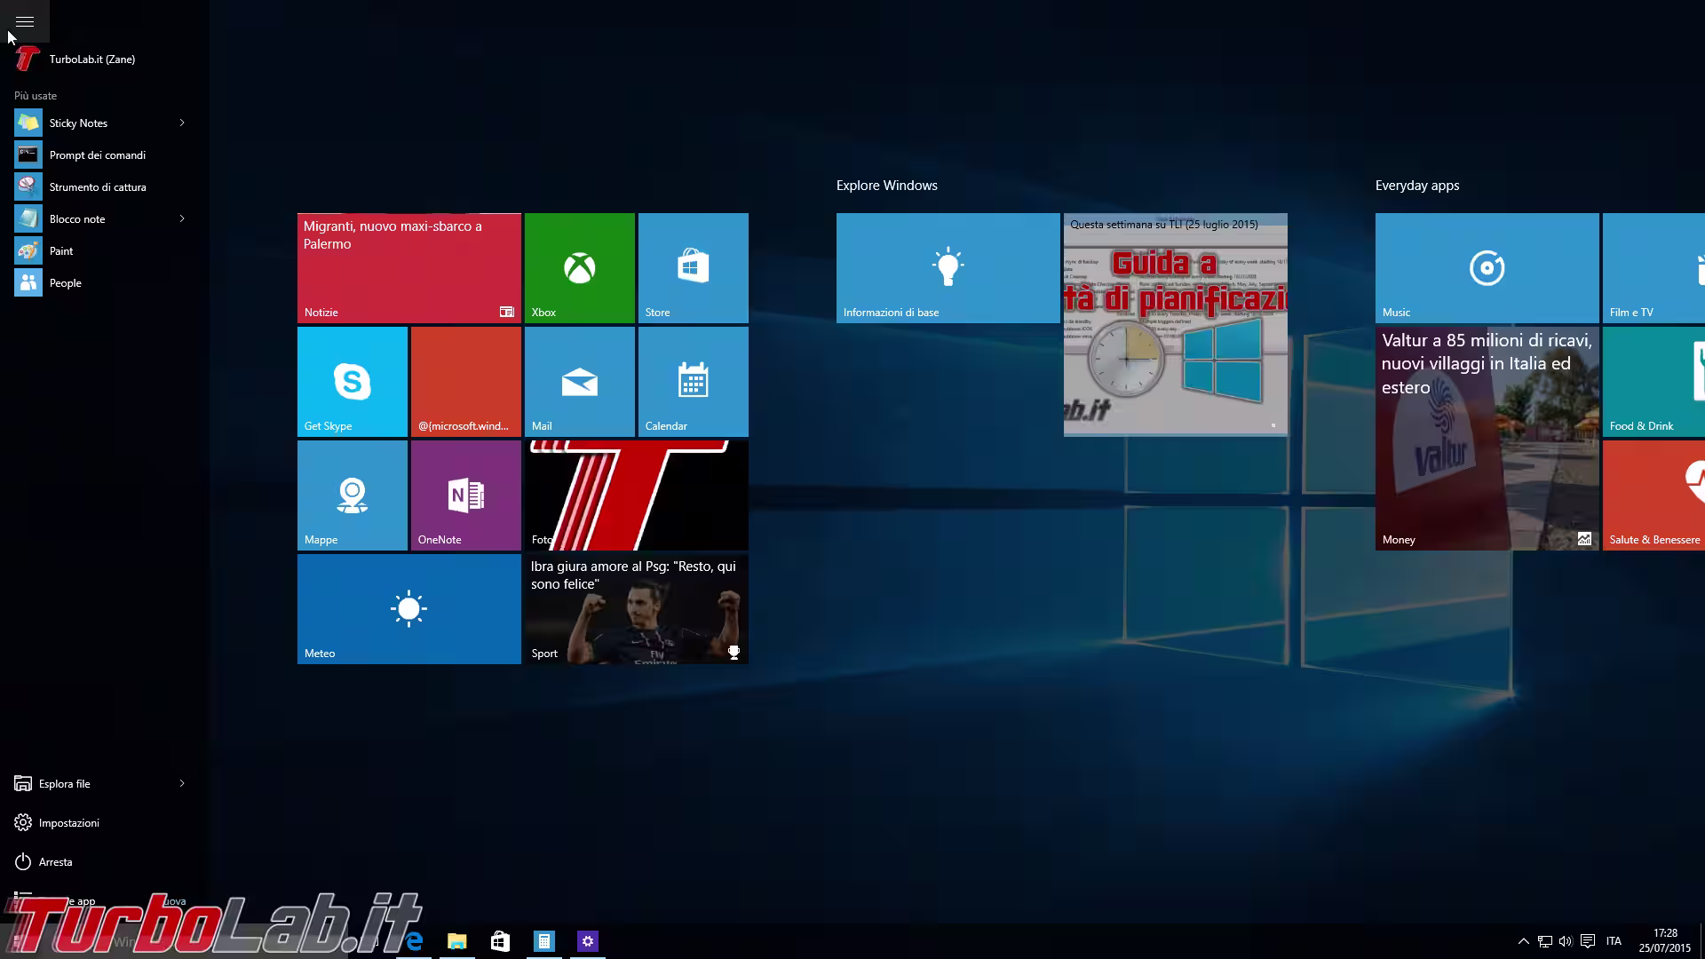
Task: Open the Store icon in the taskbar
Action: pyautogui.click(x=500, y=941)
